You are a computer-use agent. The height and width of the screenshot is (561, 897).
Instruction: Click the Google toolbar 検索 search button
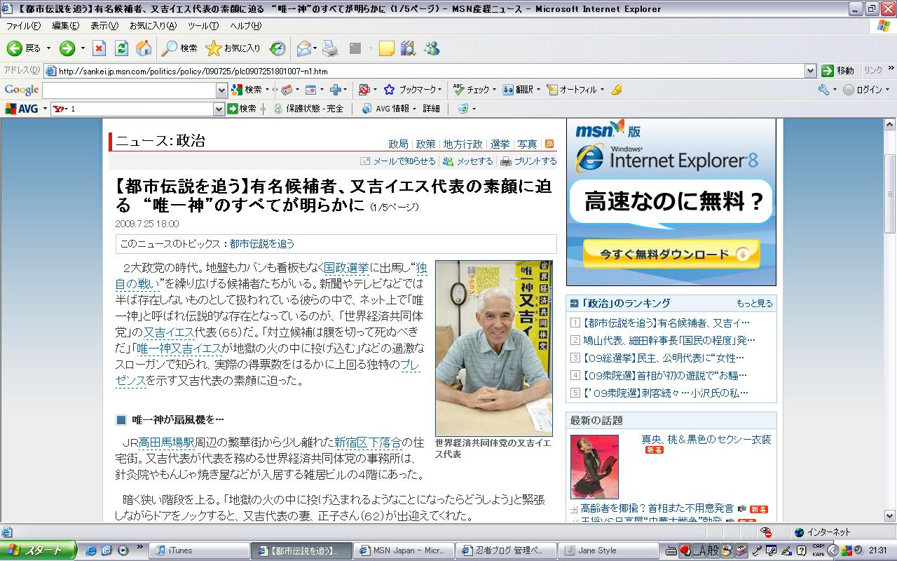(x=247, y=90)
